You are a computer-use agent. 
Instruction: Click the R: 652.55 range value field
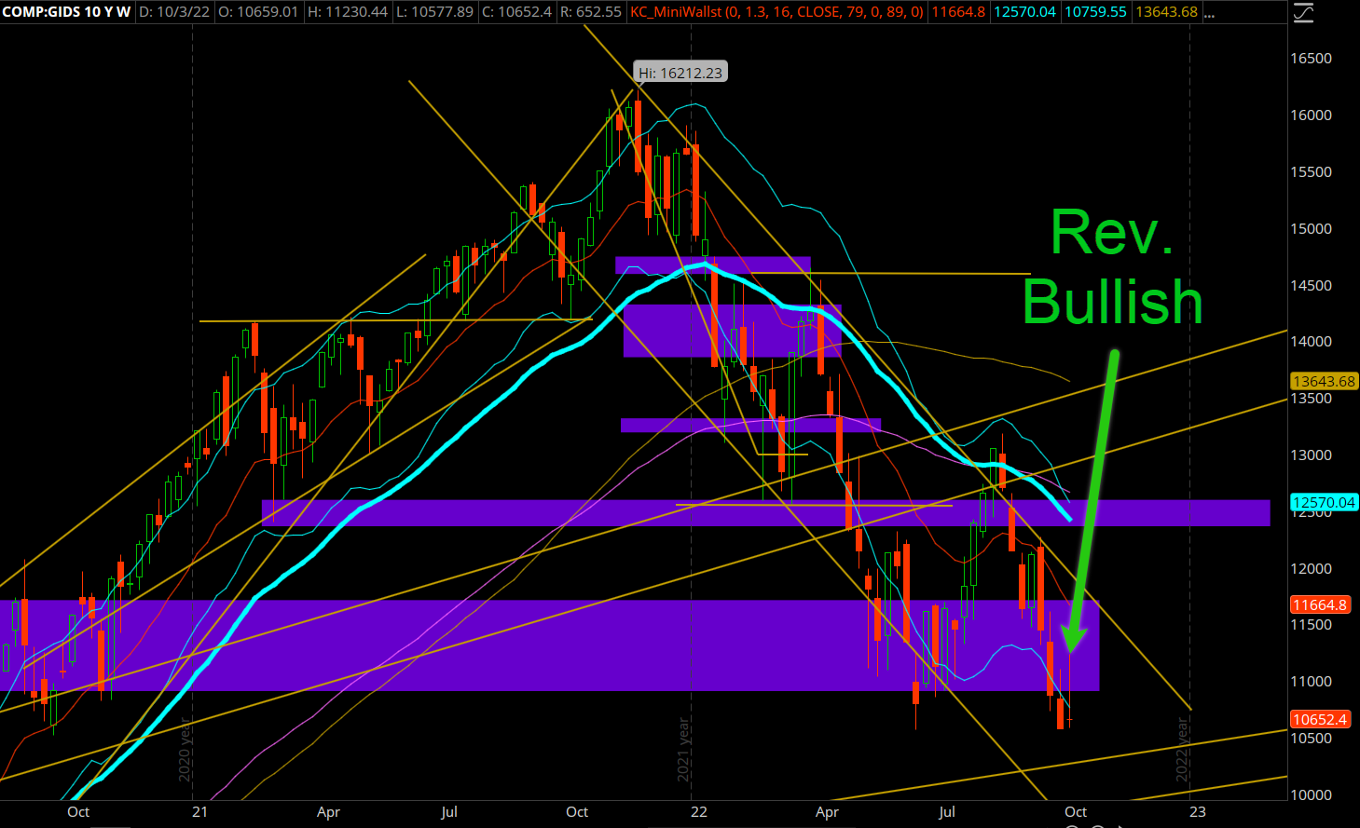tap(591, 12)
